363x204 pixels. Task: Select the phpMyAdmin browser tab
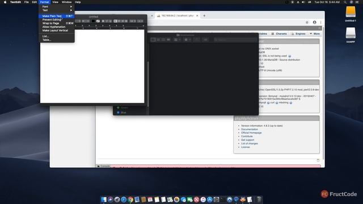click(178, 16)
